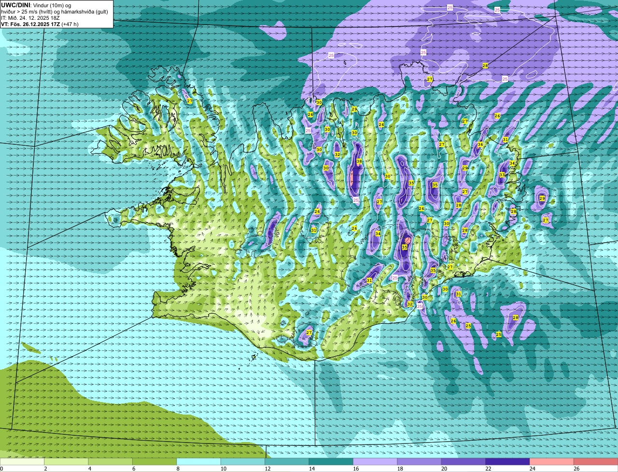Select the 8–10 m/s pale cyan legend swatch
Image resolution: width=618 pixels, height=472 pixels.
[199, 462]
